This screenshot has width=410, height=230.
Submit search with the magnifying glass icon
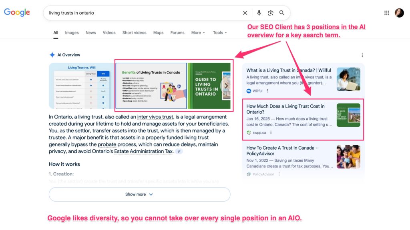pyautogui.click(x=281, y=13)
